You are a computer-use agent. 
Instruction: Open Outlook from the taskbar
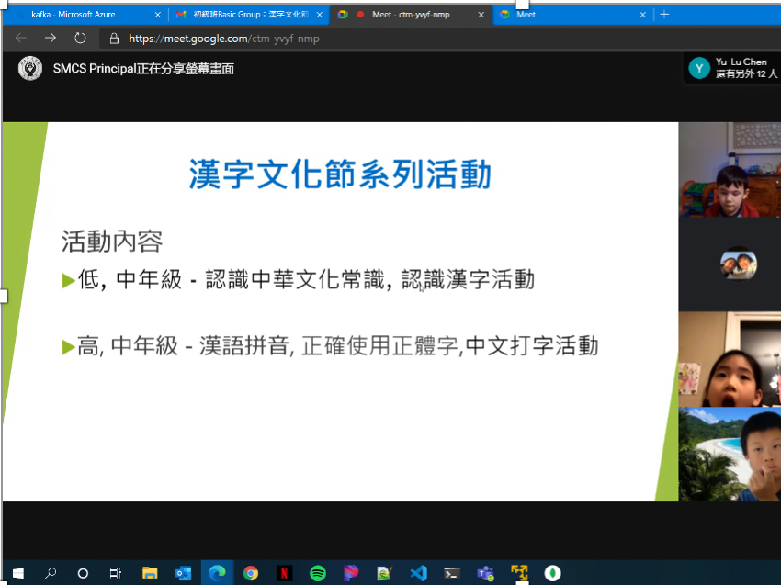tap(184, 573)
